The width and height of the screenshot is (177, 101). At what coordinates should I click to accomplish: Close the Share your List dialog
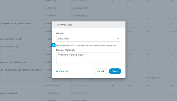coord(121,25)
